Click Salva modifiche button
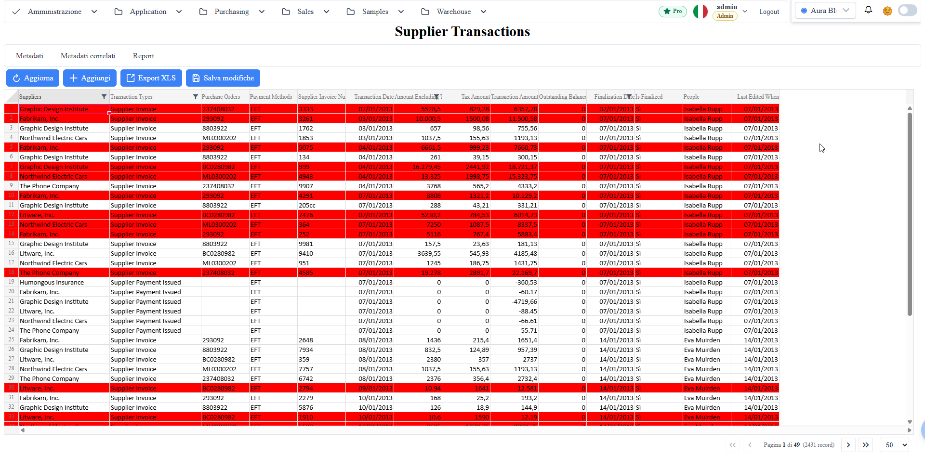The image size is (925, 455). tap(223, 78)
